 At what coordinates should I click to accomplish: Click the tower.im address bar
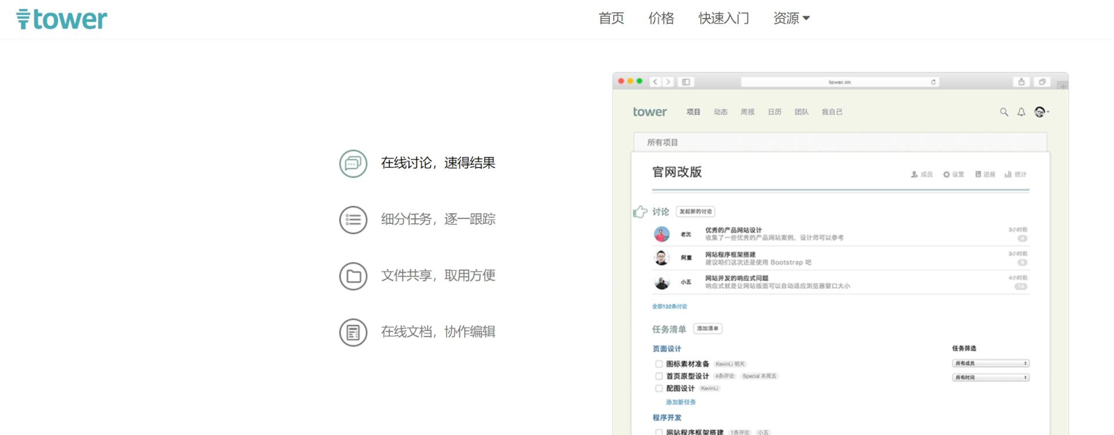[840, 82]
